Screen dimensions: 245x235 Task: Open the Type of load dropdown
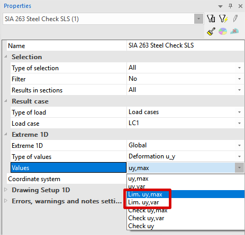[x=239, y=112]
